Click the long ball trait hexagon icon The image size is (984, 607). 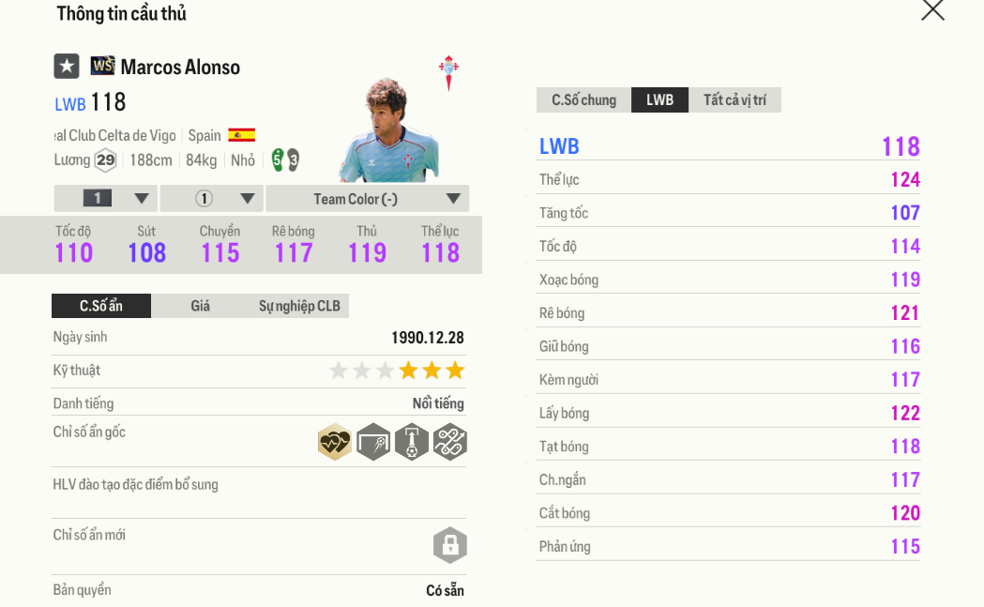412,442
